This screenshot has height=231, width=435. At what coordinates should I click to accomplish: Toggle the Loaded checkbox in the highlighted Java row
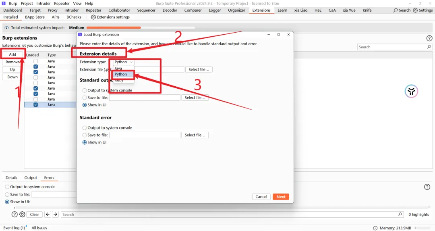35,105
